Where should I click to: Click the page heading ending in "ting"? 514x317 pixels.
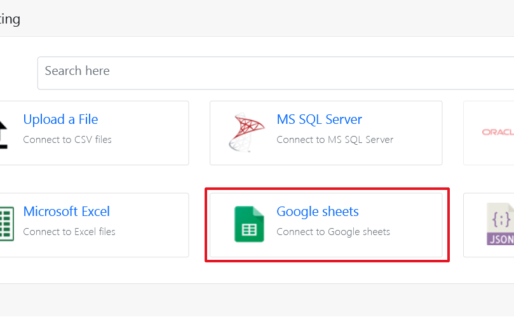(10, 19)
